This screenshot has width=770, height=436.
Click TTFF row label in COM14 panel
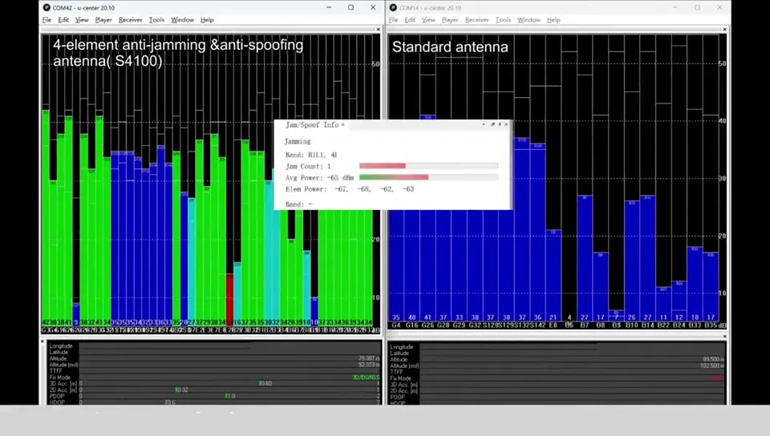tap(396, 372)
